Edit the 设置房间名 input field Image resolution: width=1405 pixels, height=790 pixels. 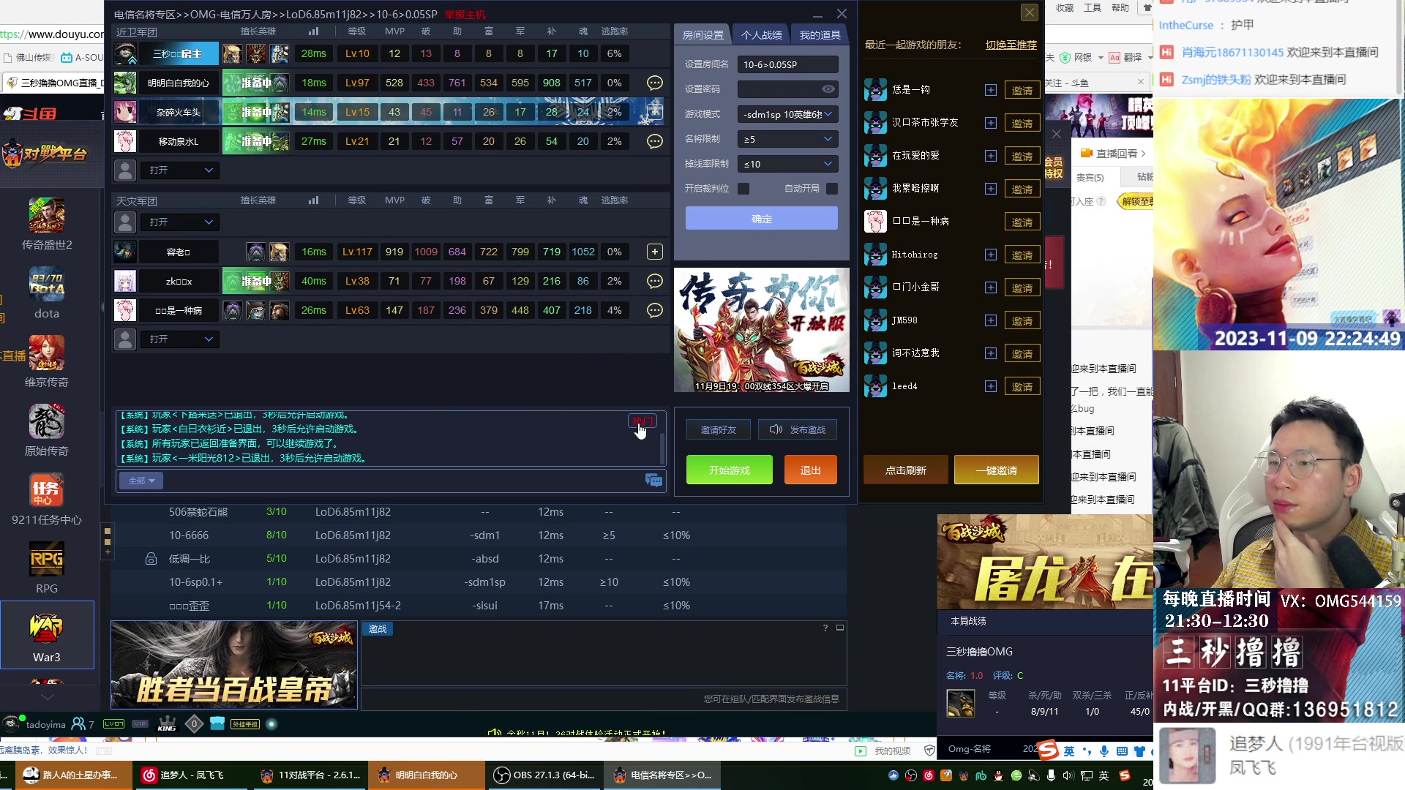click(787, 65)
